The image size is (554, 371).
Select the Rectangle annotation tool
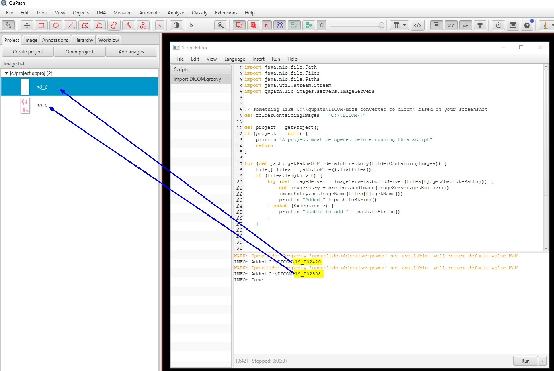tap(41, 25)
